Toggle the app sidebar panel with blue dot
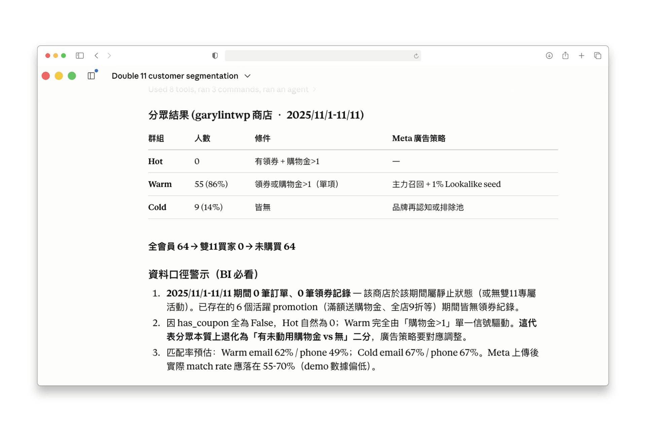 tap(92, 76)
